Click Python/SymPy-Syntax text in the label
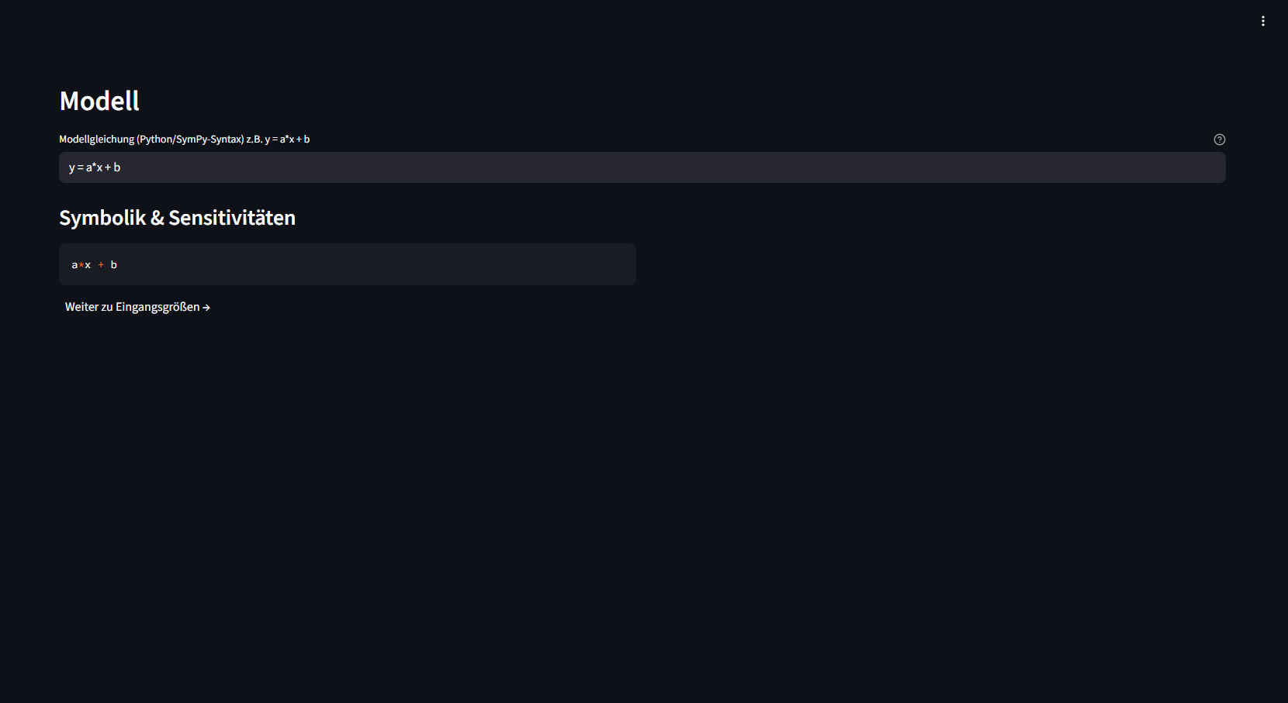This screenshot has height=703, width=1288. pos(190,140)
